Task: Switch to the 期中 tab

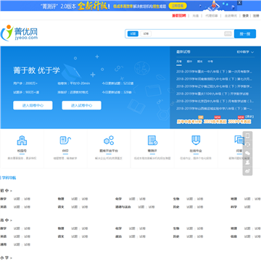Action: click(189, 62)
